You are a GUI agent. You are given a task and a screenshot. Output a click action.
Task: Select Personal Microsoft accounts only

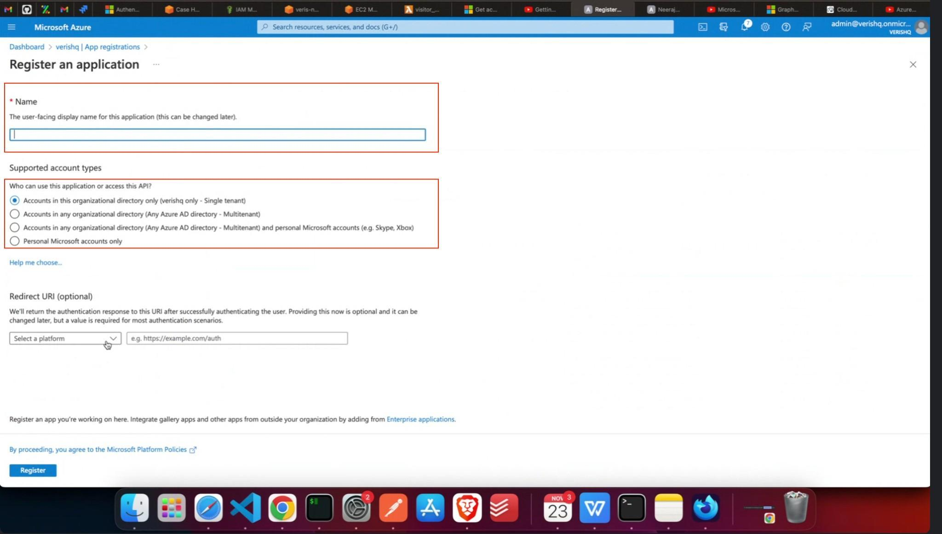click(15, 241)
